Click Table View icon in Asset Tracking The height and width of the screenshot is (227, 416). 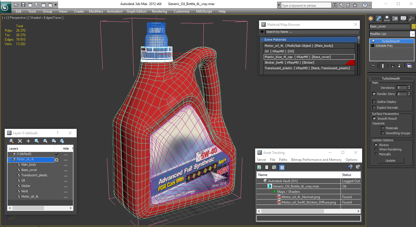[282, 167]
